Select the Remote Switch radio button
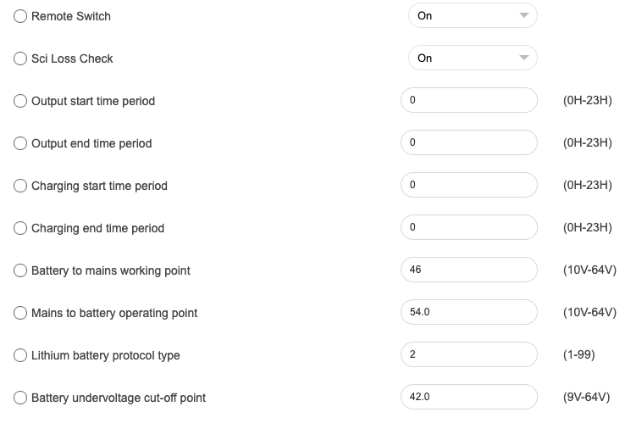 20,16
